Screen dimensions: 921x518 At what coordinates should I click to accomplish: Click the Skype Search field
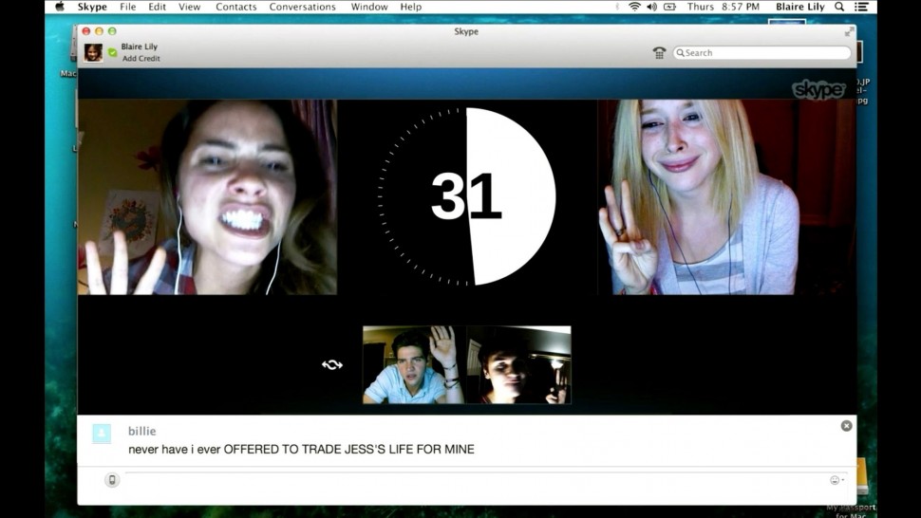[x=761, y=53]
